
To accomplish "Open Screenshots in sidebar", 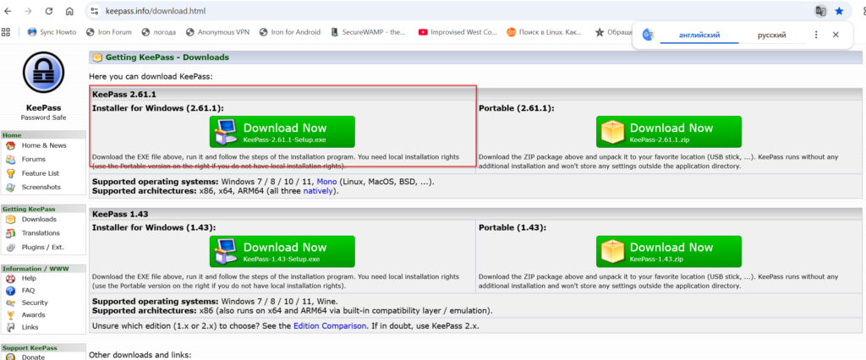I will point(41,187).
